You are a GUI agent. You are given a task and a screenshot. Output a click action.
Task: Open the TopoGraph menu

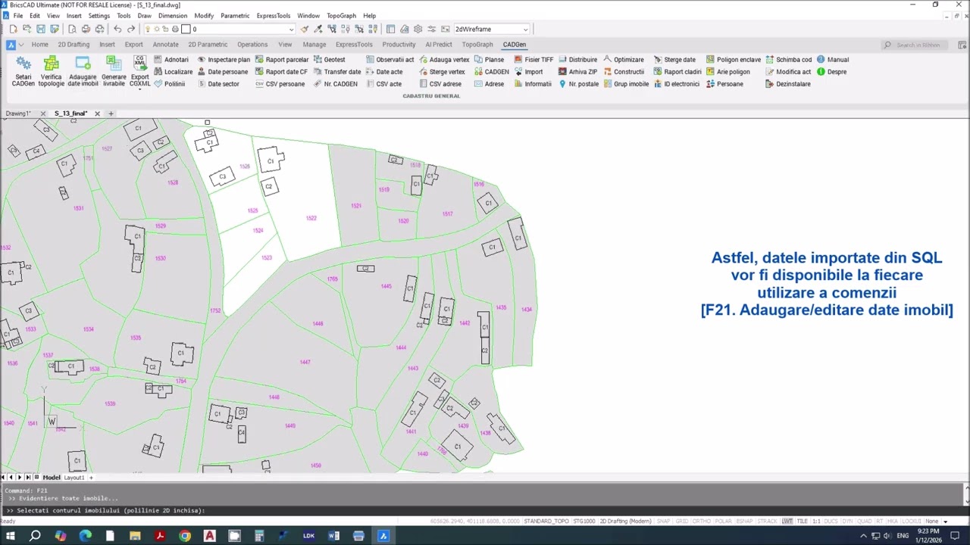(x=341, y=16)
